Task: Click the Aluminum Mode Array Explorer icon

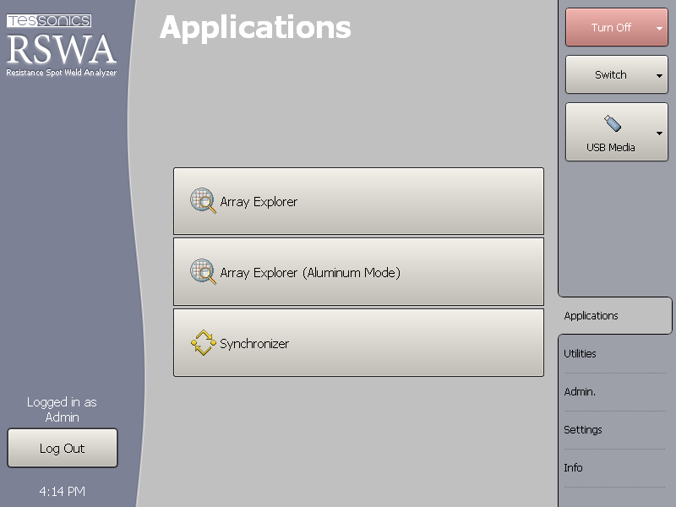Action: [x=203, y=271]
